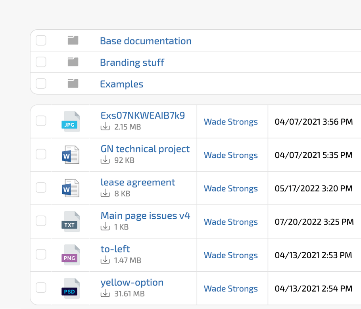Open the Branding stuff folder link
The width and height of the screenshot is (361, 309).
click(x=132, y=63)
